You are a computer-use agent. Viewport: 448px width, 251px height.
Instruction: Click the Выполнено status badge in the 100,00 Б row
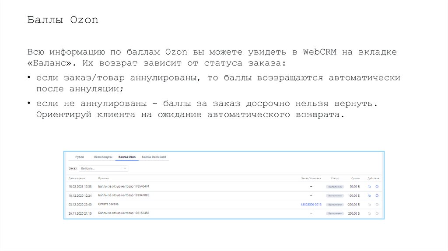click(335, 196)
